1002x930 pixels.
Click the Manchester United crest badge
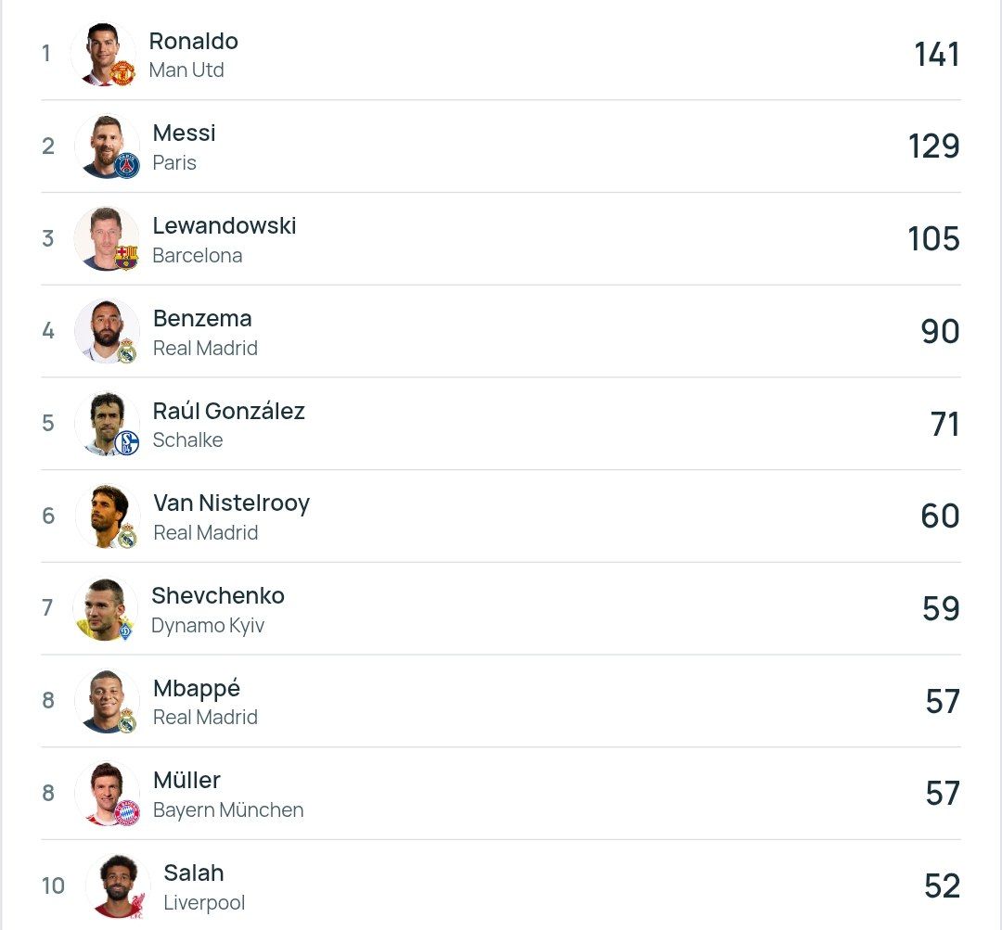122,73
